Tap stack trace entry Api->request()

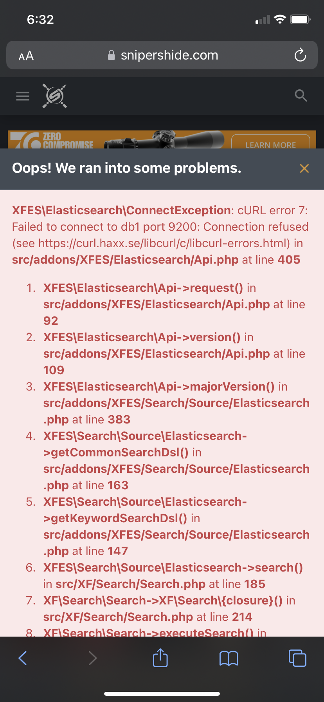[x=143, y=288]
